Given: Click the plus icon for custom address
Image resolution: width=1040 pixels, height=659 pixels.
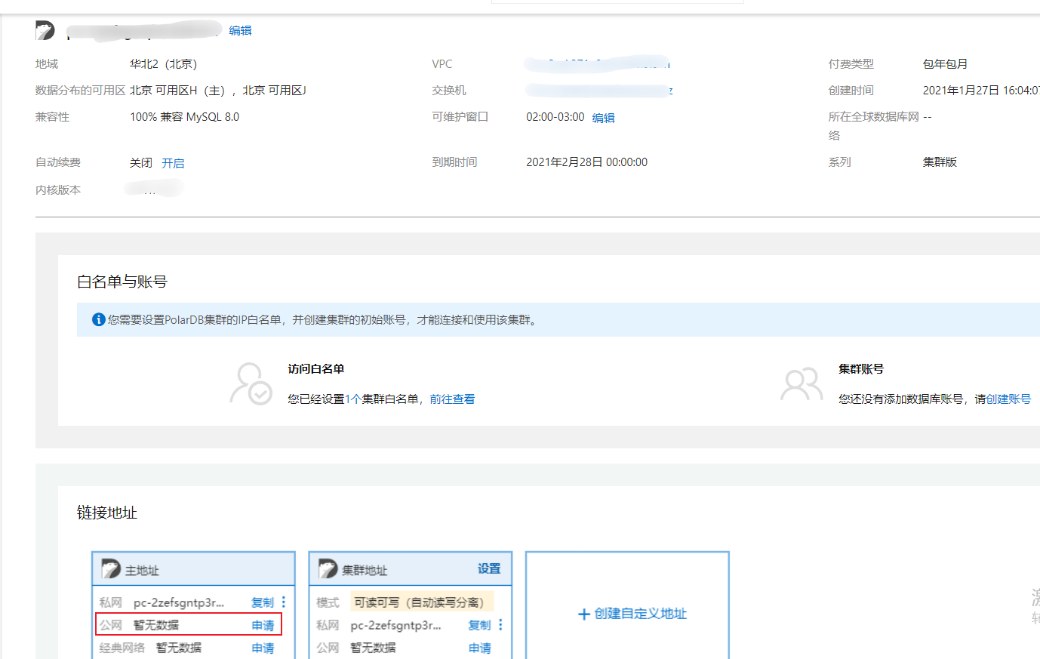Looking at the screenshot, I should tap(583, 614).
